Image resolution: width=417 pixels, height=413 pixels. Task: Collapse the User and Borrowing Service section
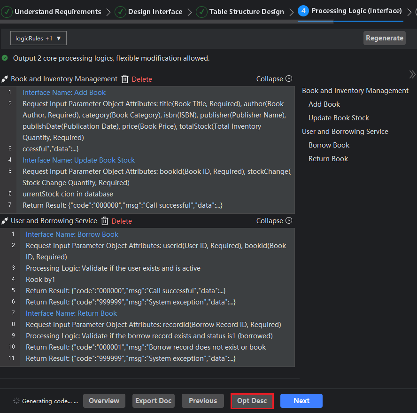pyautogui.click(x=274, y=221)
